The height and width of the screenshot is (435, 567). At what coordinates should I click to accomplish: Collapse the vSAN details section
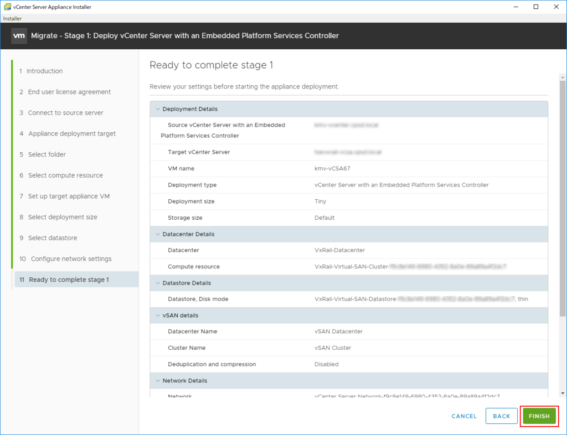[x=157, y=315]
